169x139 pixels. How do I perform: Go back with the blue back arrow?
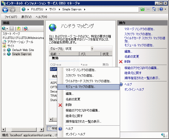click(x=5, y=10)
